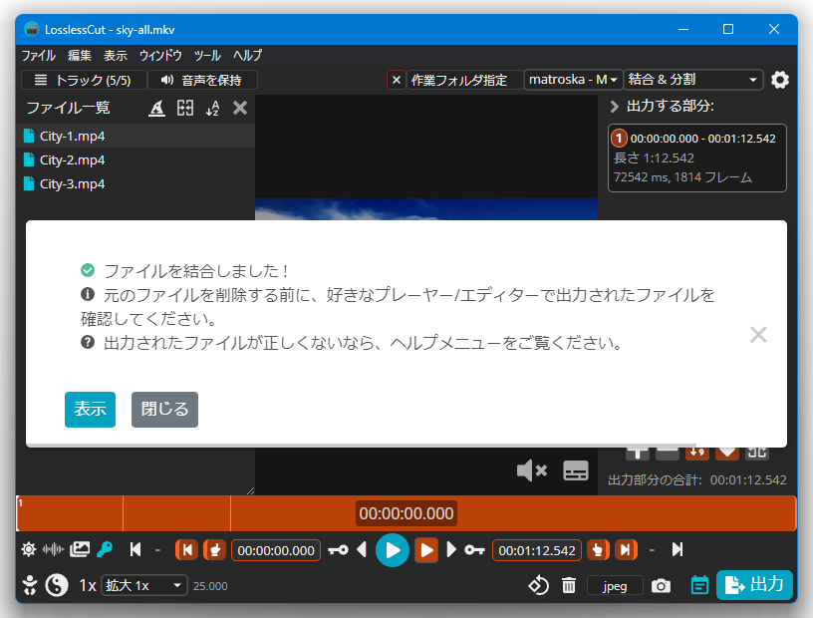Click the simple mode baby icon
813x618 pixels.
30,586
